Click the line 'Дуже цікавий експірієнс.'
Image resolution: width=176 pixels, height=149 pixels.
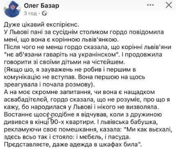pyautogui.click(x=41, y=25)
